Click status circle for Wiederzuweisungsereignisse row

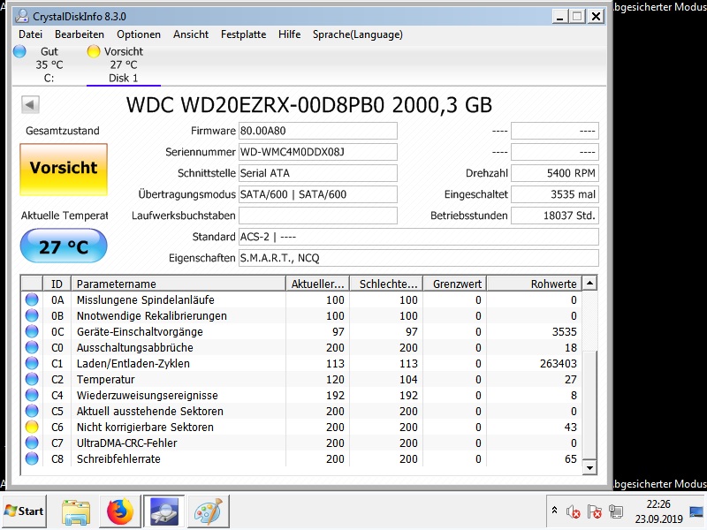point(32,395)
